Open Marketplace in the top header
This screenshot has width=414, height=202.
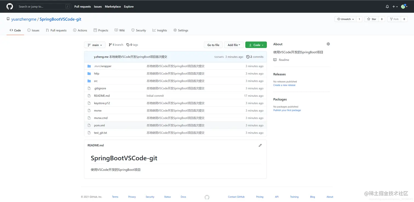(113, 7)
